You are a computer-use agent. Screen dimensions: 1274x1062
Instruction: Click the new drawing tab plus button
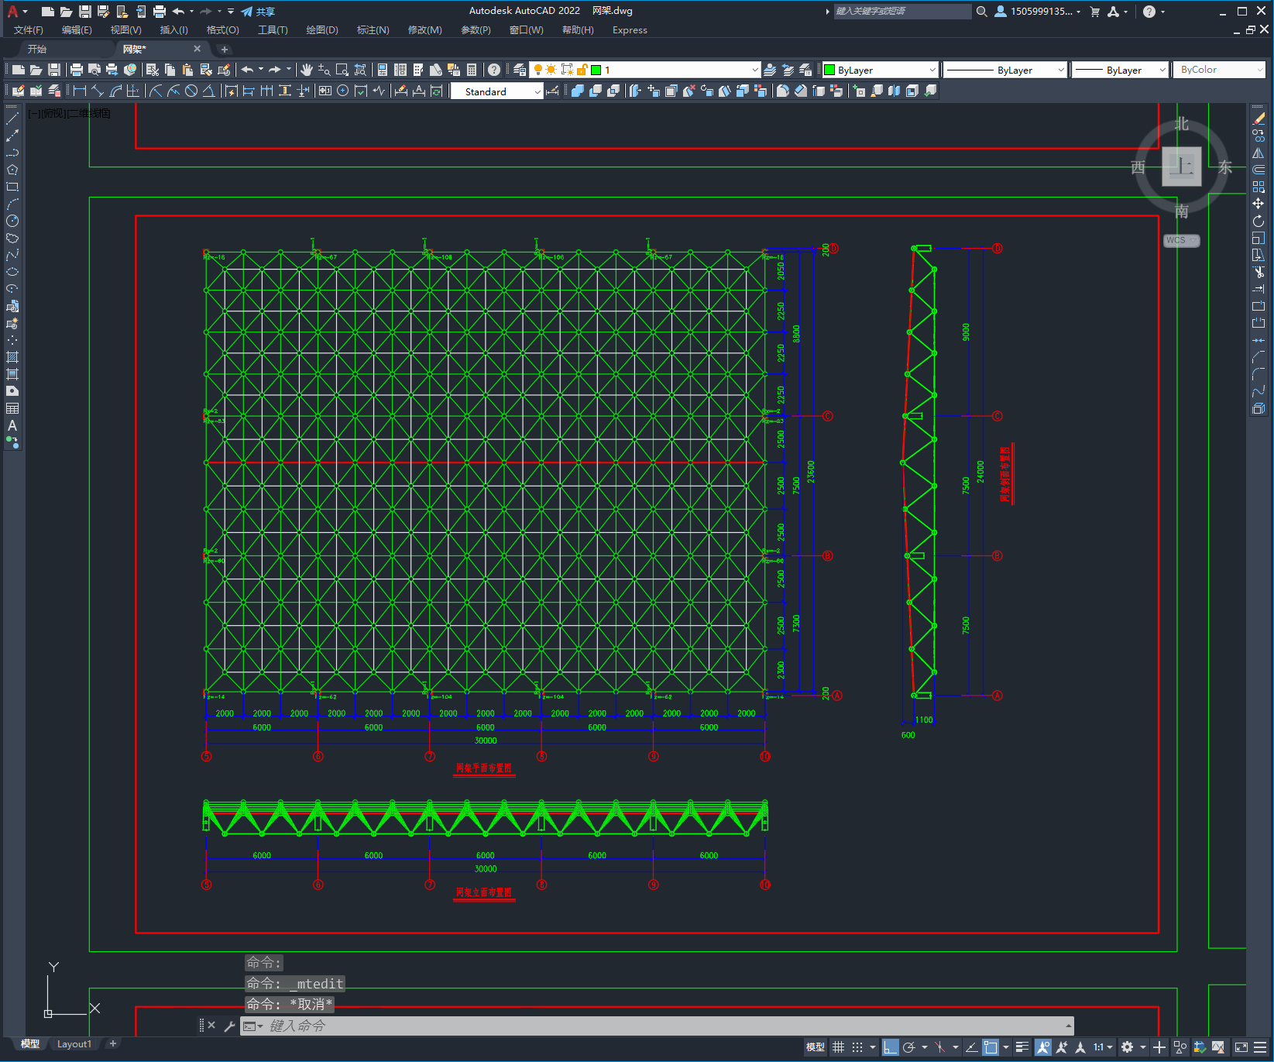[225, 50]
